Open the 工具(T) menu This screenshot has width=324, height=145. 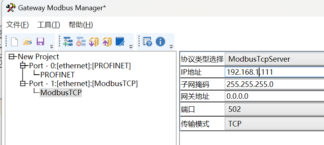click(x=49, y=25)
